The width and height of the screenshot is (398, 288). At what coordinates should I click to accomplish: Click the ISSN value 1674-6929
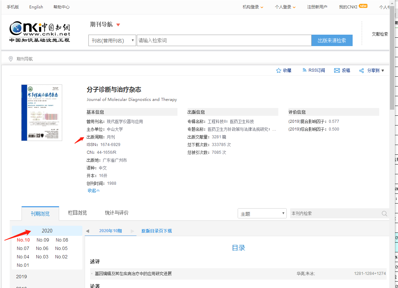pyautogui.click(x=110, y=145)
